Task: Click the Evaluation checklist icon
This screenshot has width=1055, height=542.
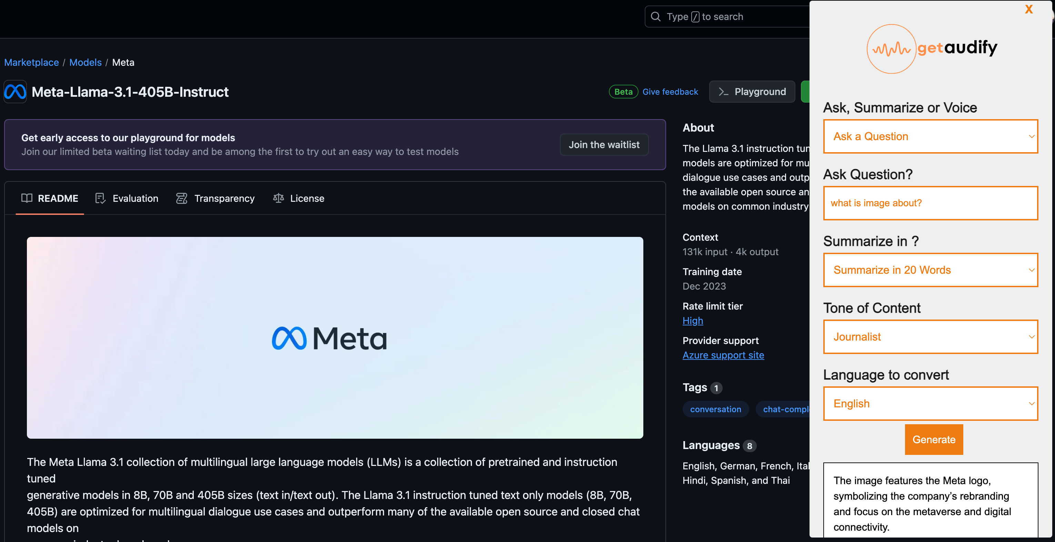Action: [x=100, y=198]
